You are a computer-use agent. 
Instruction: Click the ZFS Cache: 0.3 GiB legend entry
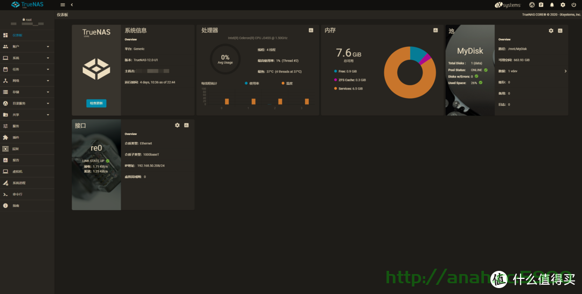(350, 80)
